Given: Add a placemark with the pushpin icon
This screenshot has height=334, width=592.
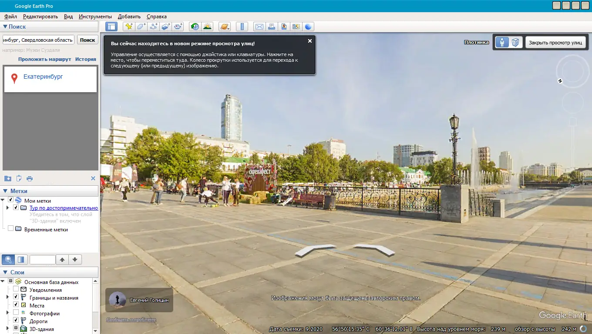Looking at the screenshot, I should [x=129, y=27].
